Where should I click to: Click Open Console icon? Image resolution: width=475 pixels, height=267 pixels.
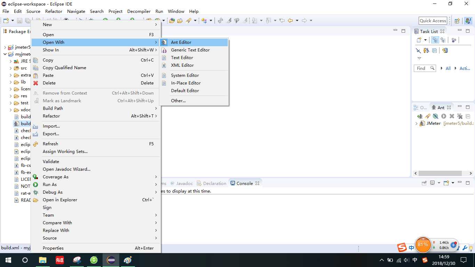tap(447, 183)
